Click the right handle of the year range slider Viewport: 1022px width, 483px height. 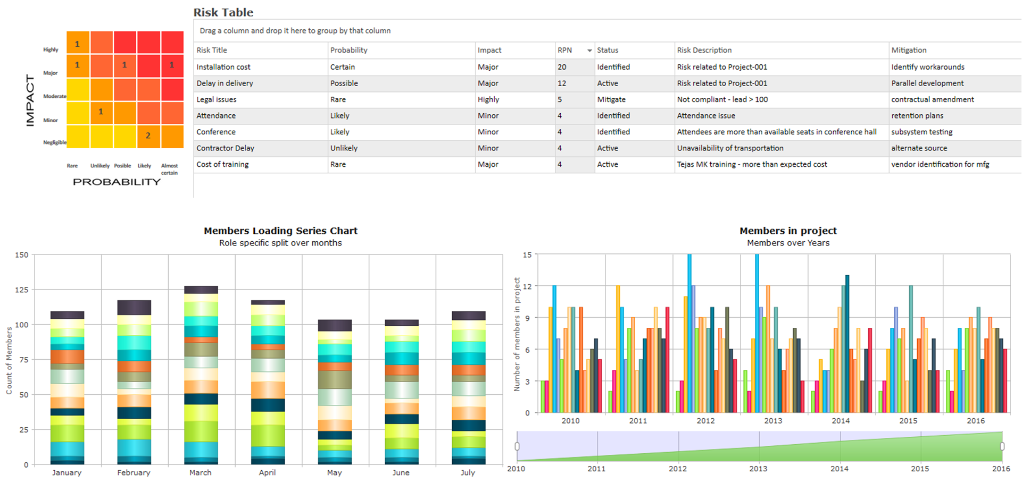coord(1002,446)
